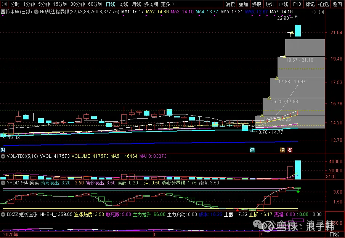Click the 日线 label at bottom right

tap(334, 234)
